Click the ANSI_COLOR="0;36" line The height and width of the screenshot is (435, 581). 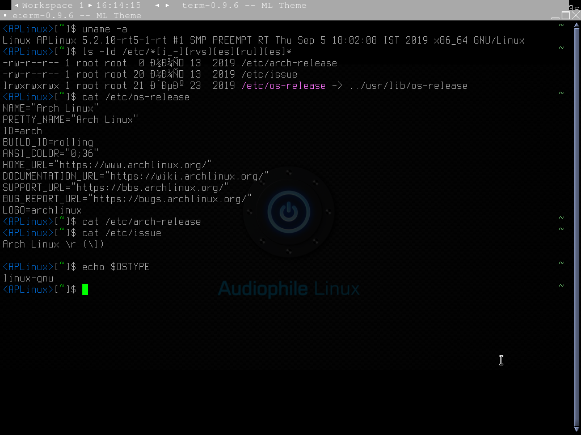coord(50,153)
